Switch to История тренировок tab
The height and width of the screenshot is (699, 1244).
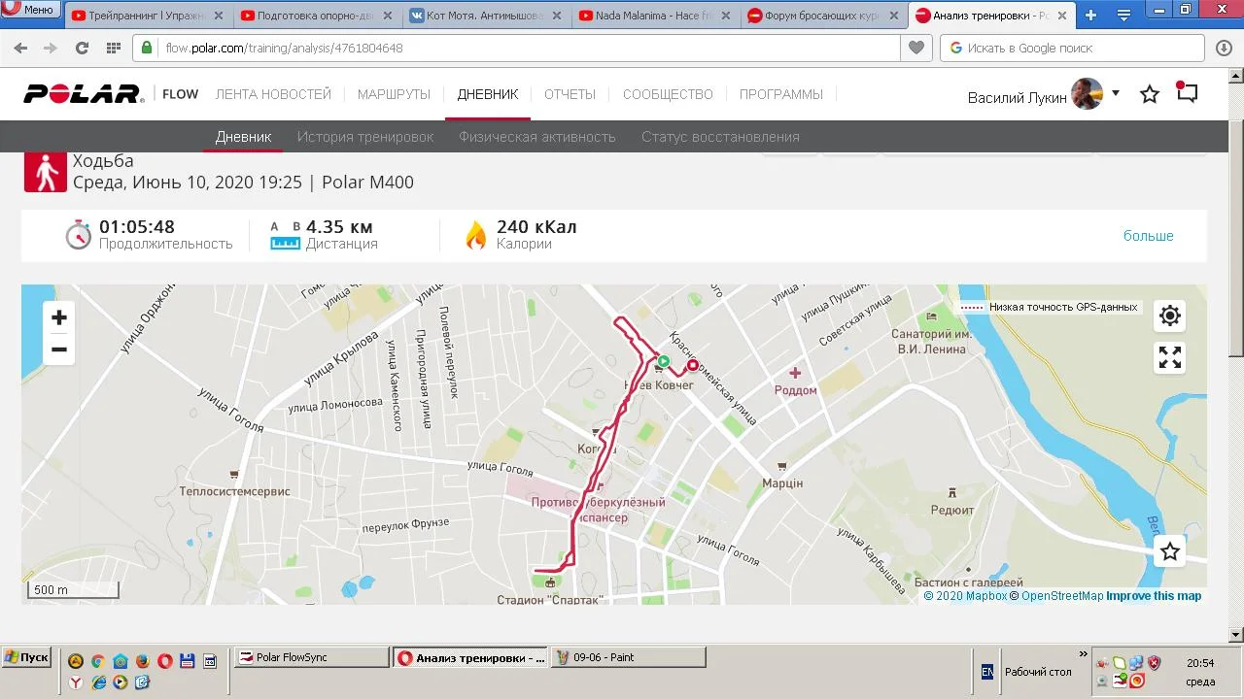(x=365, y=137)
